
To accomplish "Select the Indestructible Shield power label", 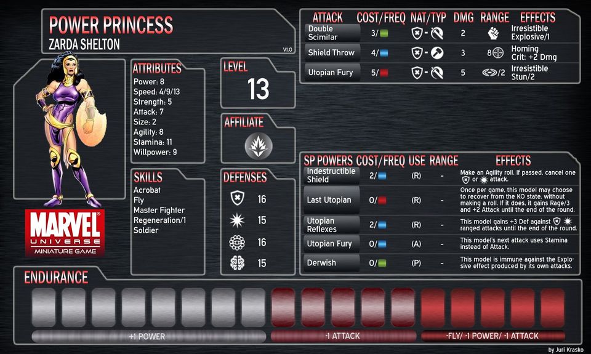I will (x=331, y=175).
